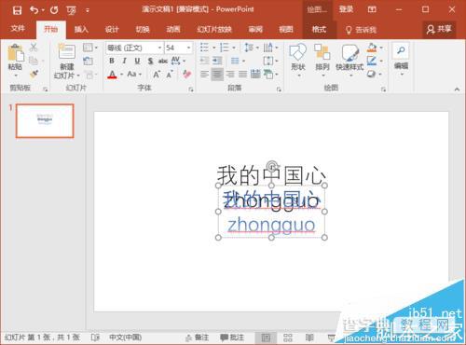Screen dimensions: 466x345
Task: Align text to the left
Action: (x=204, y=75)
